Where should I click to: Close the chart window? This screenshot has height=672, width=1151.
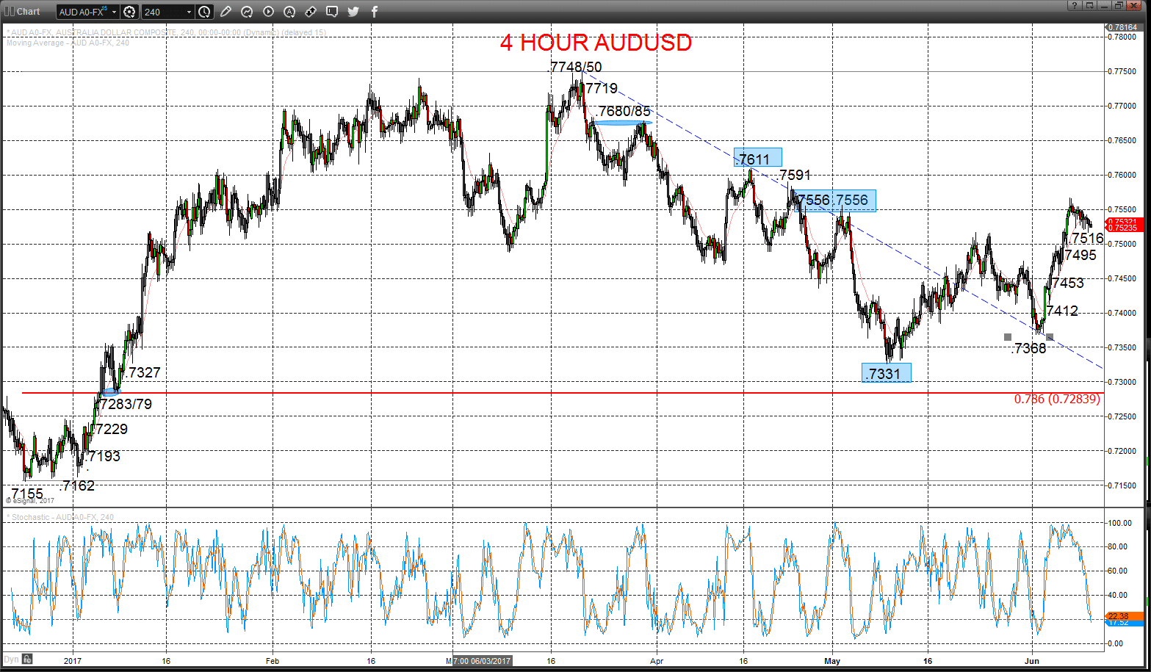coord(1133,6)
